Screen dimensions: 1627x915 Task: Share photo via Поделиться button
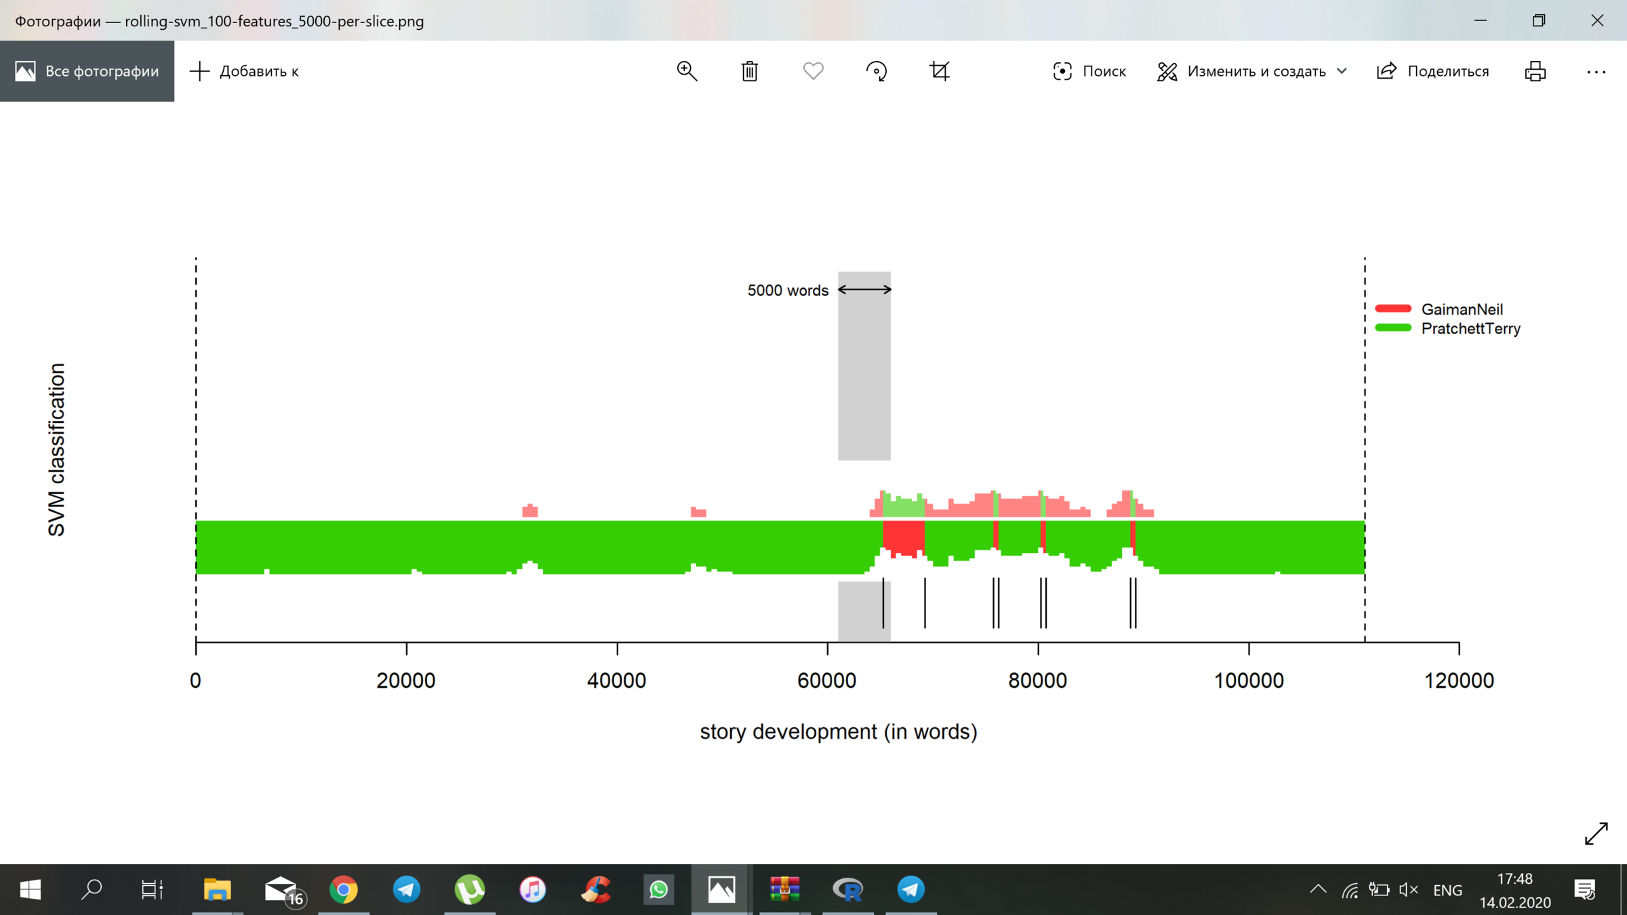tap(1432, 71)
